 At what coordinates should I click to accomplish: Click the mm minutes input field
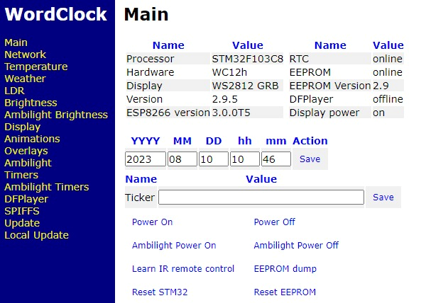(276, 159)
